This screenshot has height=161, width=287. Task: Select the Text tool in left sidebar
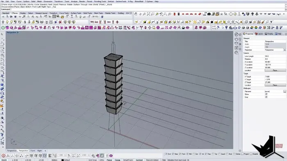coord(2,135)
